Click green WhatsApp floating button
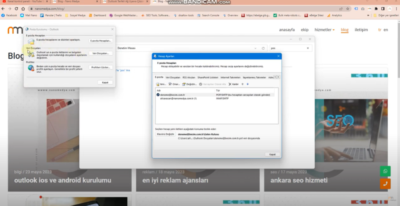This screenshot has width=400, height=206. coord(385,171)
